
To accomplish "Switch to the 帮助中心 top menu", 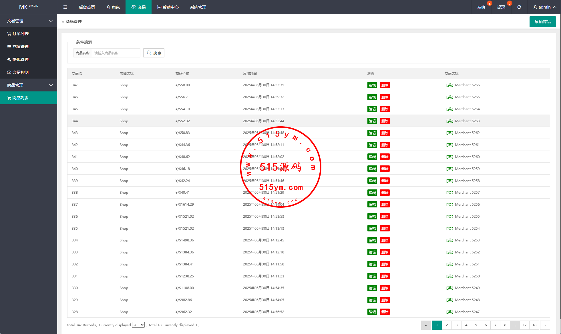I will (168, 7).
